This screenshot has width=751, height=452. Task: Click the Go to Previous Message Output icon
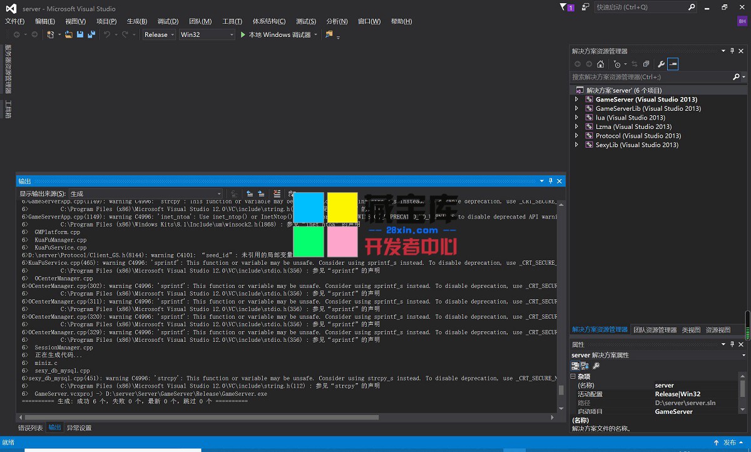[x=250, y=193]
